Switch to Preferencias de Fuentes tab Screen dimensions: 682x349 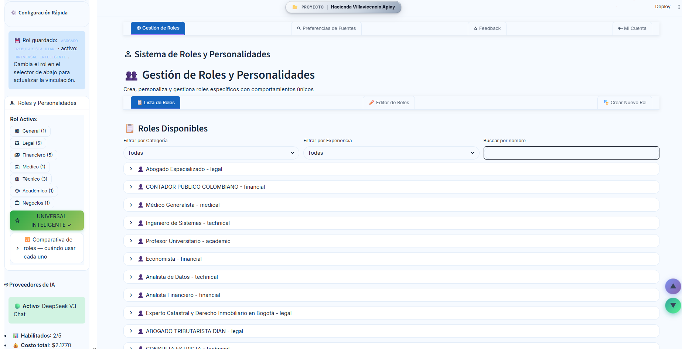coord(326,28)
